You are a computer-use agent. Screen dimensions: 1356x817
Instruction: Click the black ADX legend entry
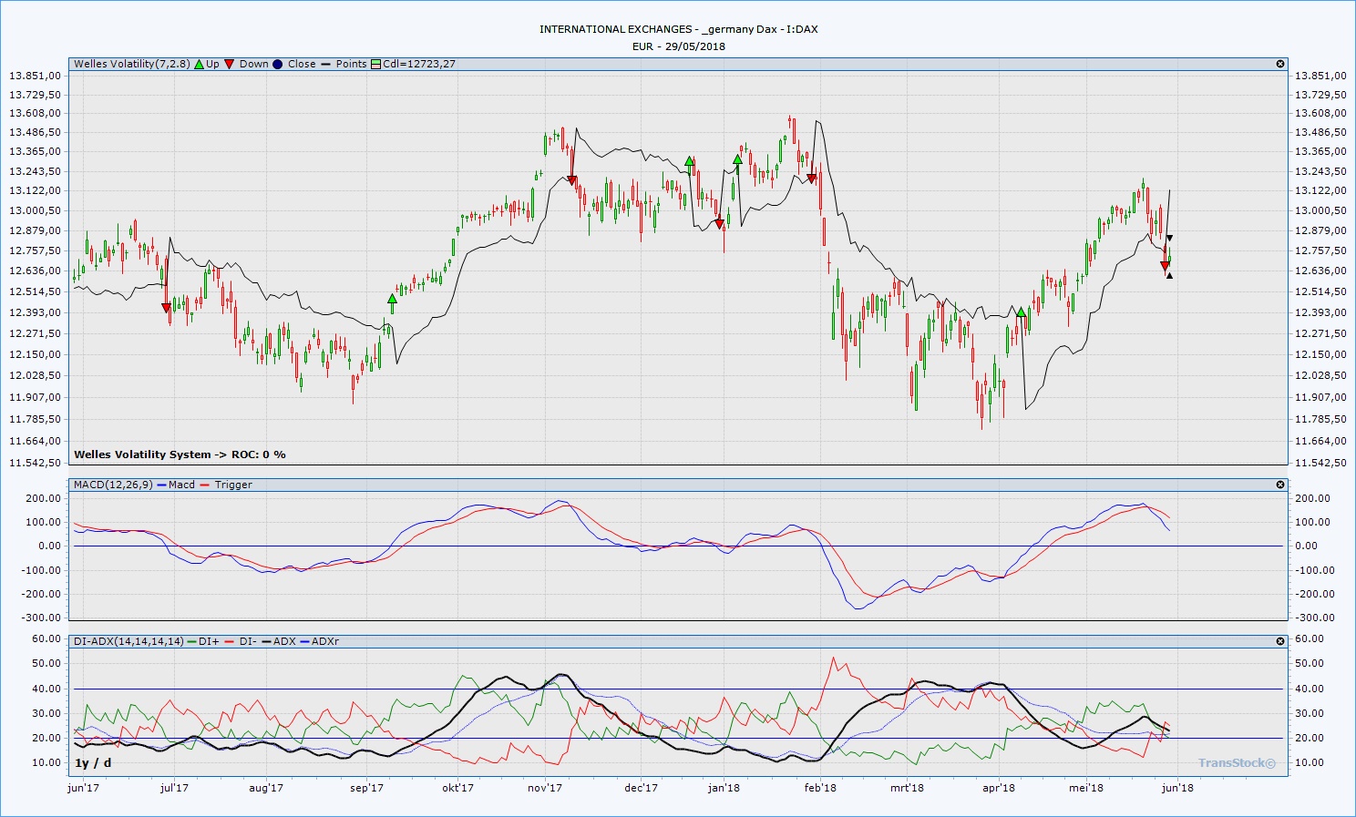279,641
